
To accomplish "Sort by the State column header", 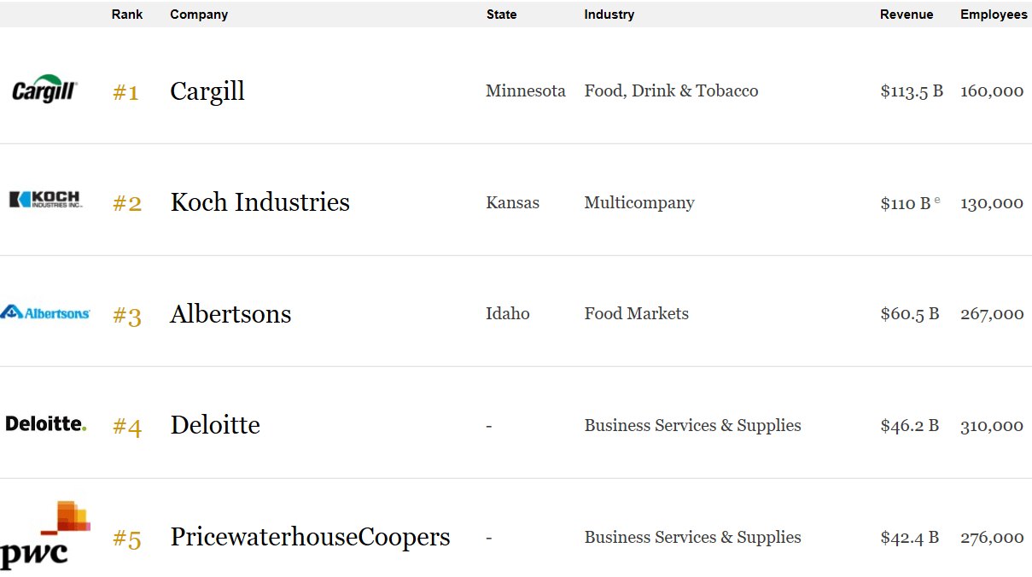I will [501, 15].
